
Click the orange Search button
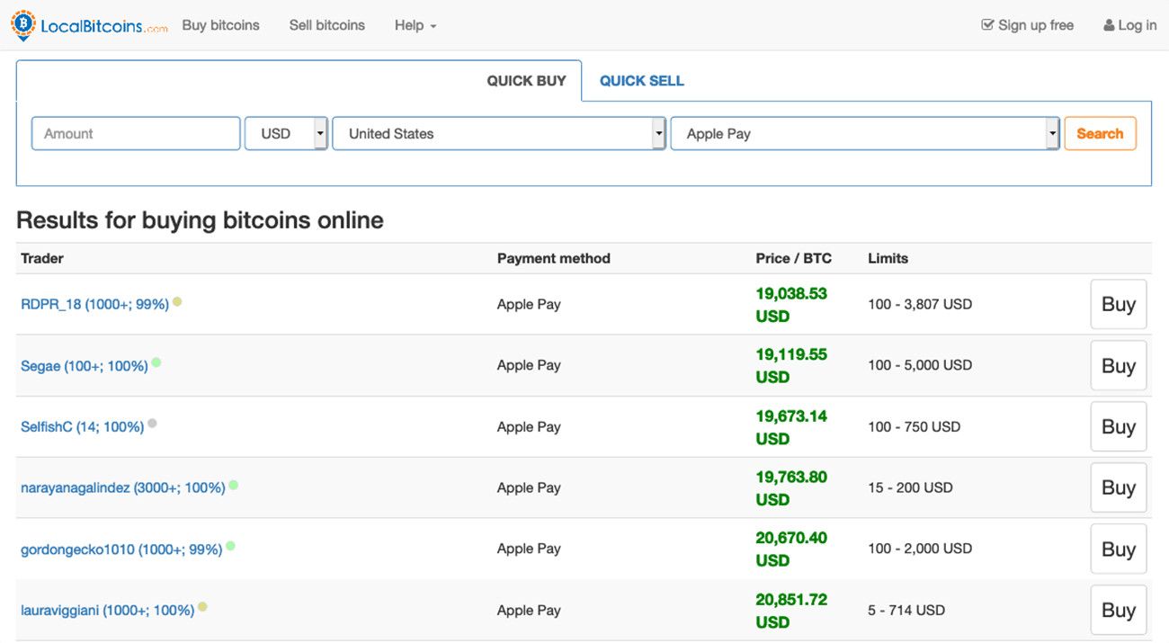(1100, 133)
